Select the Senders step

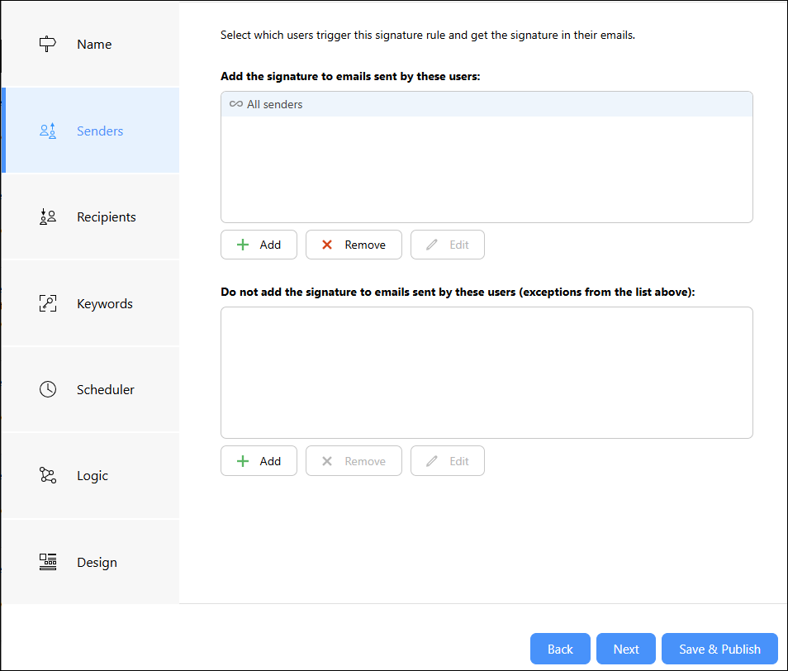pos(91,131)
